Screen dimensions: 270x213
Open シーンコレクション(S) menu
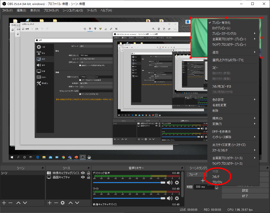[x=73, y=10]
